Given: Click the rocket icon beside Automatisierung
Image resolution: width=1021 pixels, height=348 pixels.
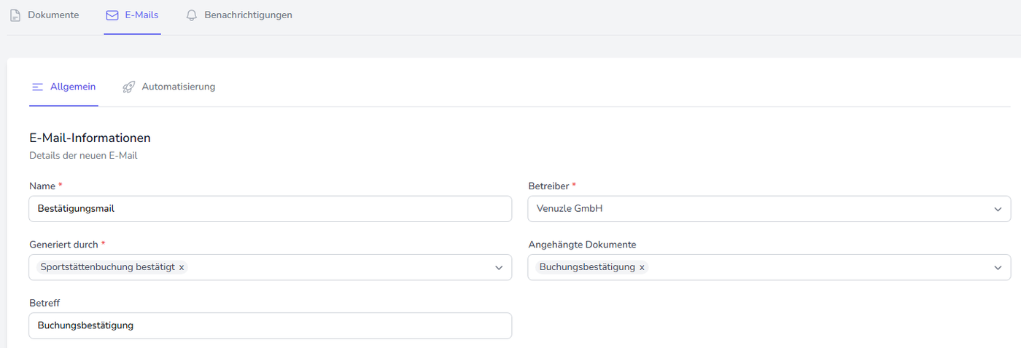Looking at the screenshot, I should [129, 87].
